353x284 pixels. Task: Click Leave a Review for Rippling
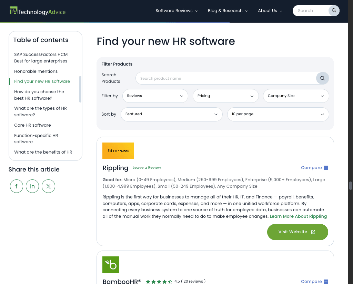pos(147,167)
